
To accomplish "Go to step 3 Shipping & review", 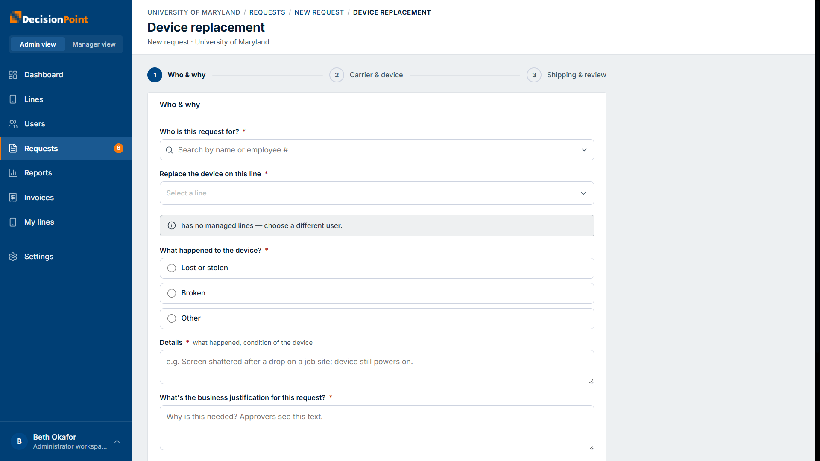I will tap(566, 75).
